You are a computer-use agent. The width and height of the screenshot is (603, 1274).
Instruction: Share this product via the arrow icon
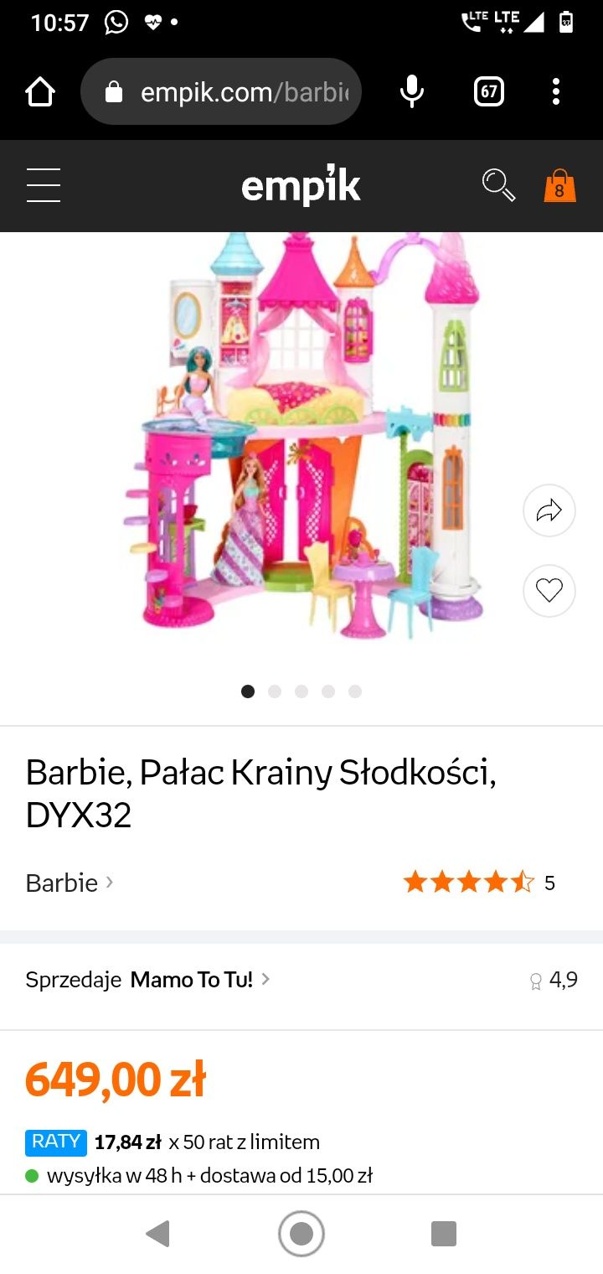point(549,510)
